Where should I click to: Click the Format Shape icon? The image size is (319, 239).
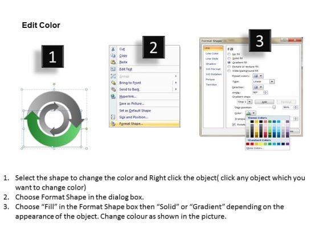pyautogui.click(x=113, y=123)
